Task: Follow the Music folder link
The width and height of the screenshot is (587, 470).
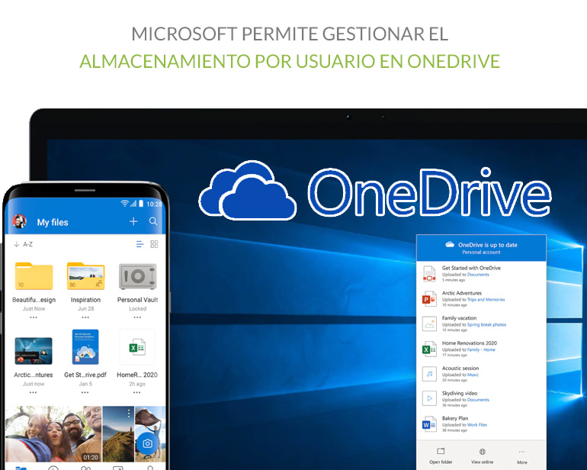Action: 473,375
